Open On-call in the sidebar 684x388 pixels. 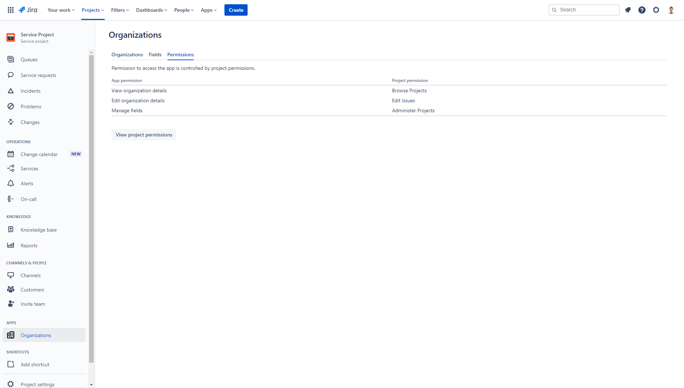tap(28, 199)
